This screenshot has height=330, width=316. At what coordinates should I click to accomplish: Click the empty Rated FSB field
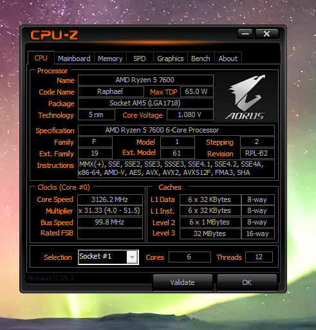(x=110, y=234)
